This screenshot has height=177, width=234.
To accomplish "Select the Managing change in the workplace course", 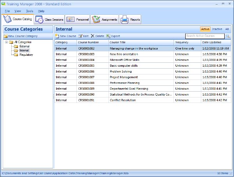I will coord(143,48).
